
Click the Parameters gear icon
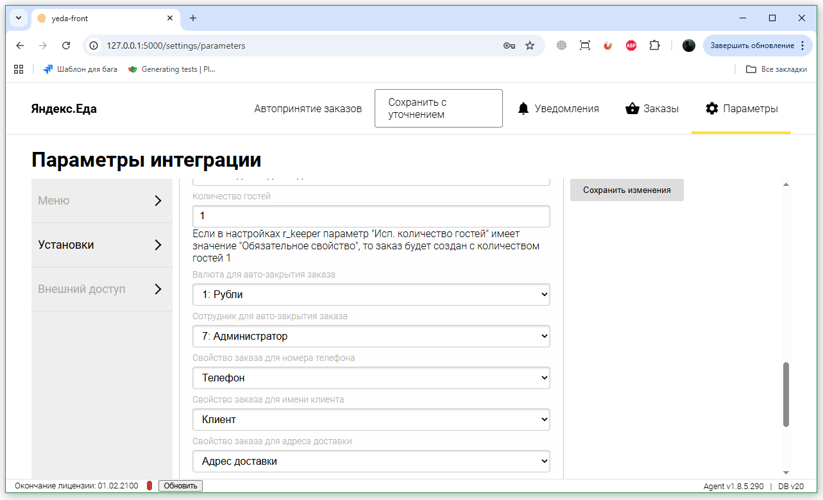[x=711, y=109]
